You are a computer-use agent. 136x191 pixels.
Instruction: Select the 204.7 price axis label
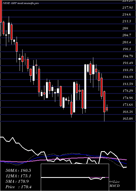[127, 35]
